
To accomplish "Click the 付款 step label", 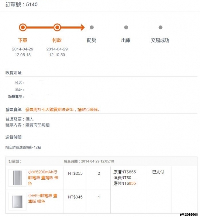I will (57, 40).
